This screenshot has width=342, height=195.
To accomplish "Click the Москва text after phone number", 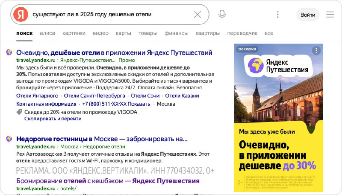I will [x=166, y=104].
